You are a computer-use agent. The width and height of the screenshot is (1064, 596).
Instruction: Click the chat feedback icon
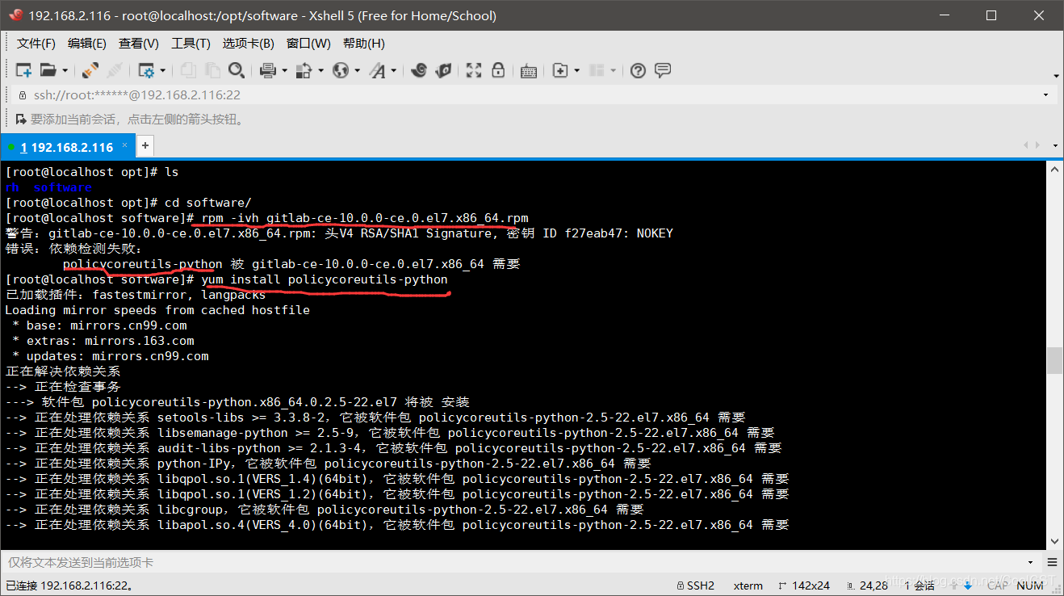click(663, 70)
